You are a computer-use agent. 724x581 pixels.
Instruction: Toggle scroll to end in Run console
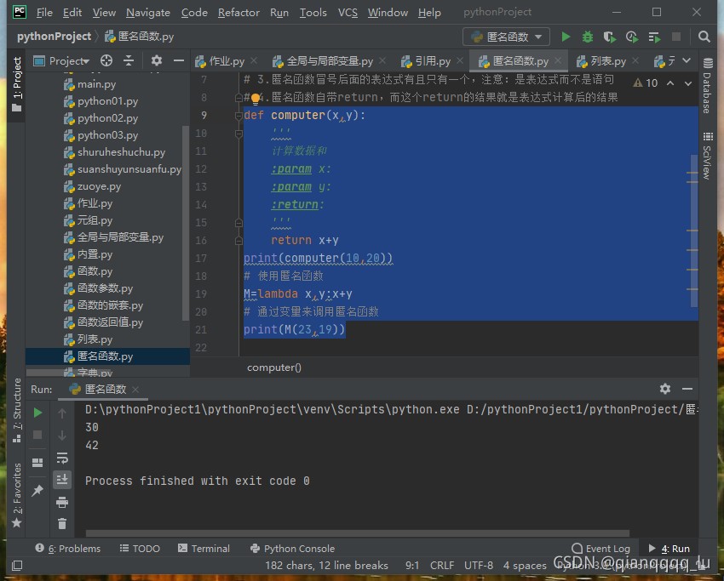coord(62,480)
